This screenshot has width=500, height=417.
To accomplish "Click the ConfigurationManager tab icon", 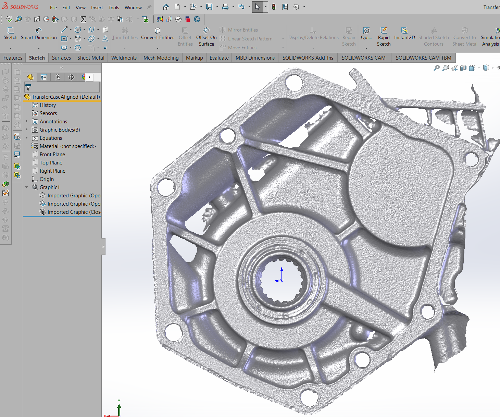I will 58,77.
